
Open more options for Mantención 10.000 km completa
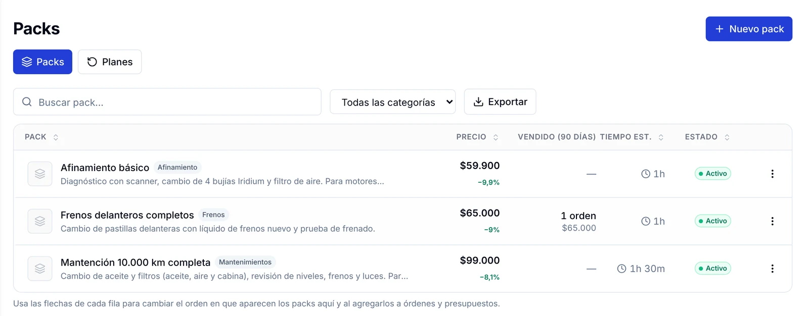click(x=772, y=269)
